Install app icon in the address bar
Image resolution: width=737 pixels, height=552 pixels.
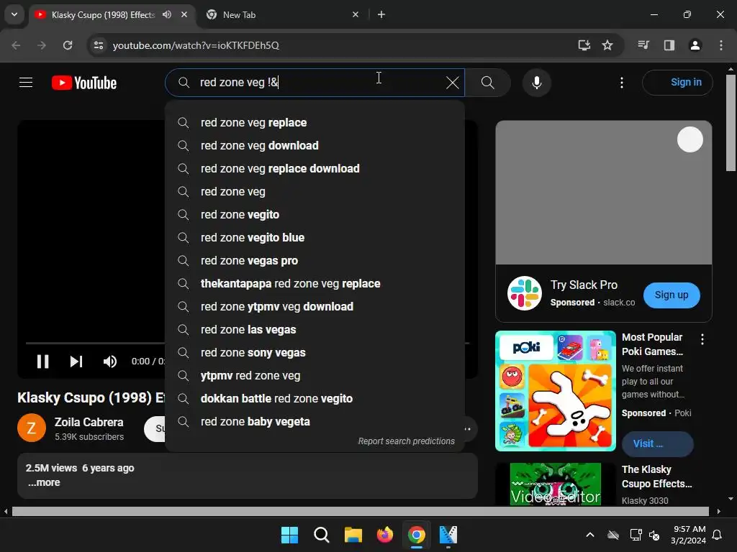(584, 45)
